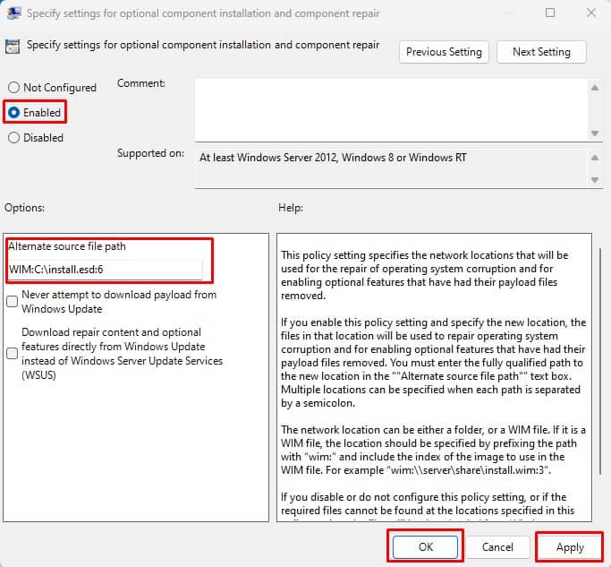
Task: Check Download repair content directly from Windows Update
Action: pos(13,353)
